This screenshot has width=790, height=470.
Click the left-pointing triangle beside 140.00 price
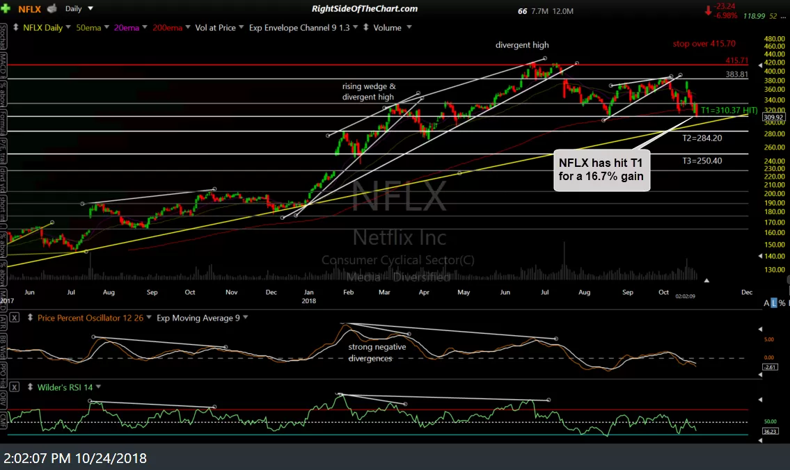[x=760, y=256]
